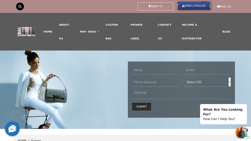This screenshot has width=251, height=141.
Task: Click the chat assistant avatar icon
Action: tap(241, 132)
